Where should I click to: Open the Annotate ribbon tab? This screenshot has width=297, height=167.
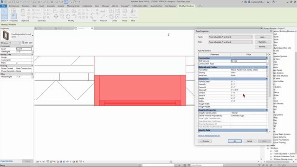pos(51,6)
